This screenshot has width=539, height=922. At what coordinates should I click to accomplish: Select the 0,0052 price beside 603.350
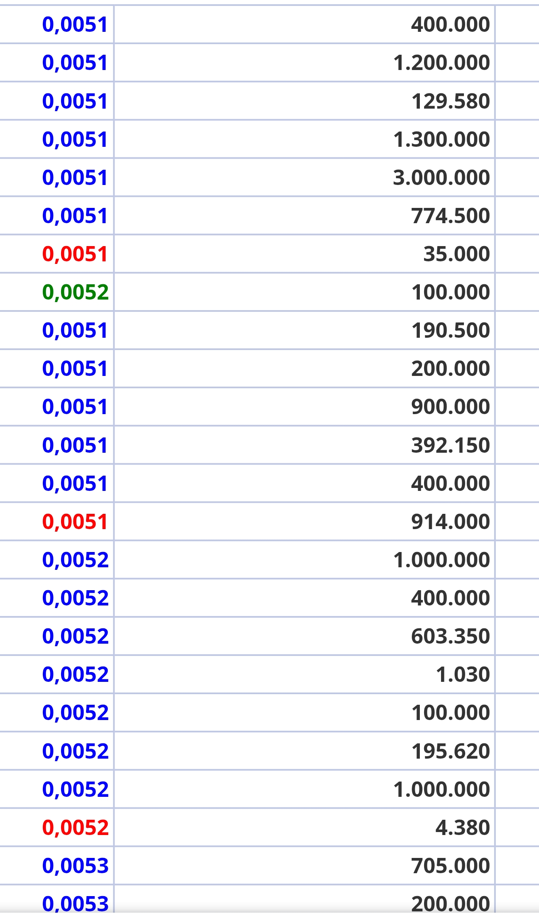75,636
